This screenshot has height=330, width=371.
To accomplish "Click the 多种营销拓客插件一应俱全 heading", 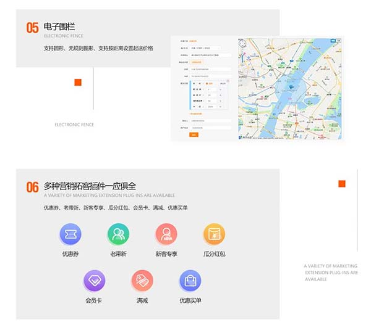I will point(90,186).
